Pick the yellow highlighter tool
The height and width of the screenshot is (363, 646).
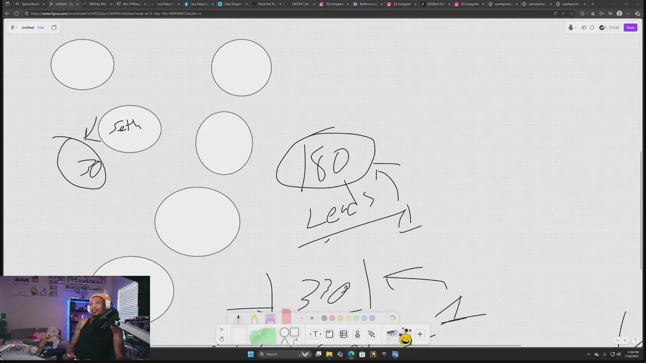254,319
